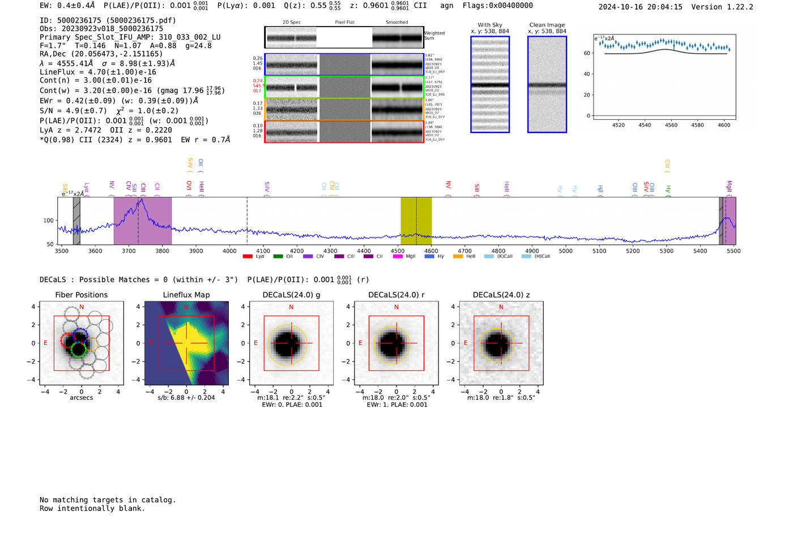This screenshot has width=793, height=539.
Task: Click the CIV legend color swatch
Action: [x=308, y=256]
